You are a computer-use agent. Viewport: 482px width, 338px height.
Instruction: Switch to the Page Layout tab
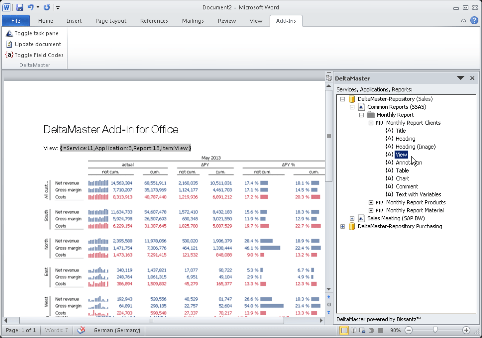[111, 21]
